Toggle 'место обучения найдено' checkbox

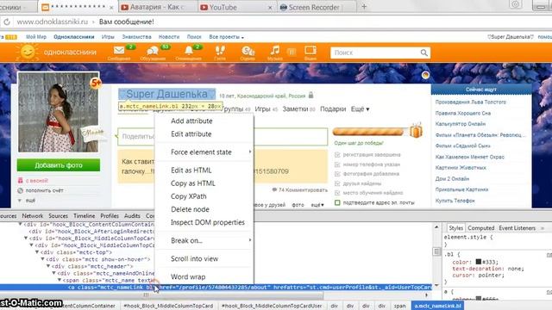coord(337,193)
